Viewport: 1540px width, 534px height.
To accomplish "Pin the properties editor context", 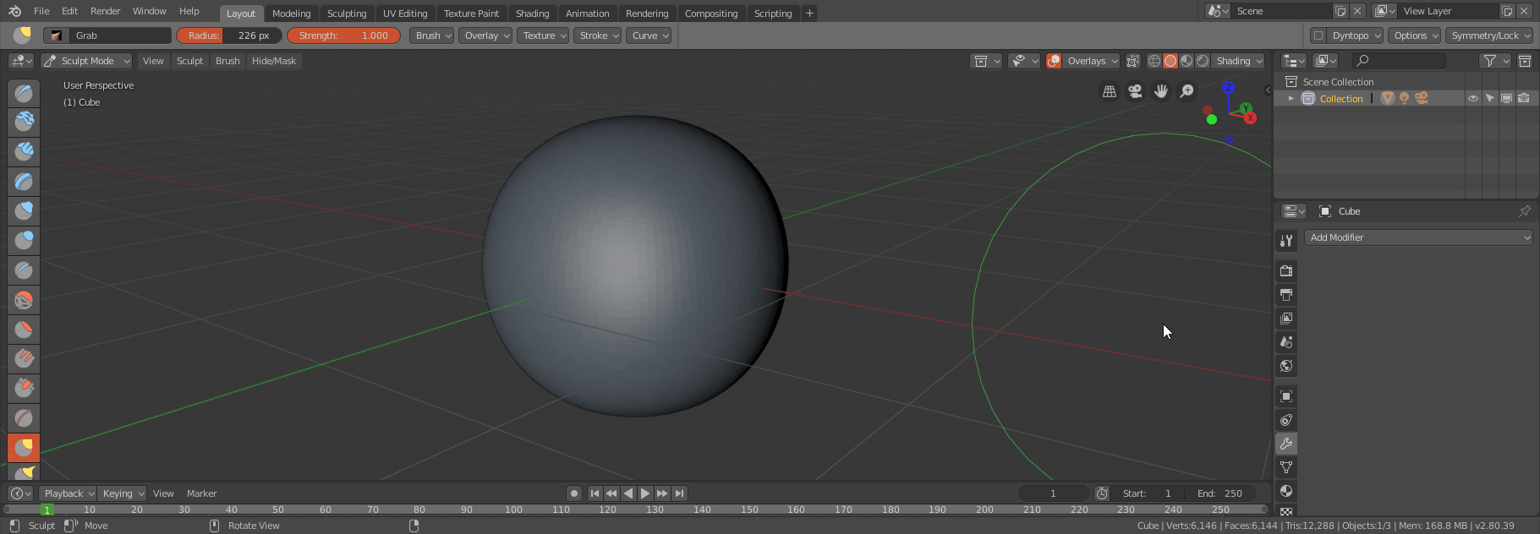I will (1525, 211).
